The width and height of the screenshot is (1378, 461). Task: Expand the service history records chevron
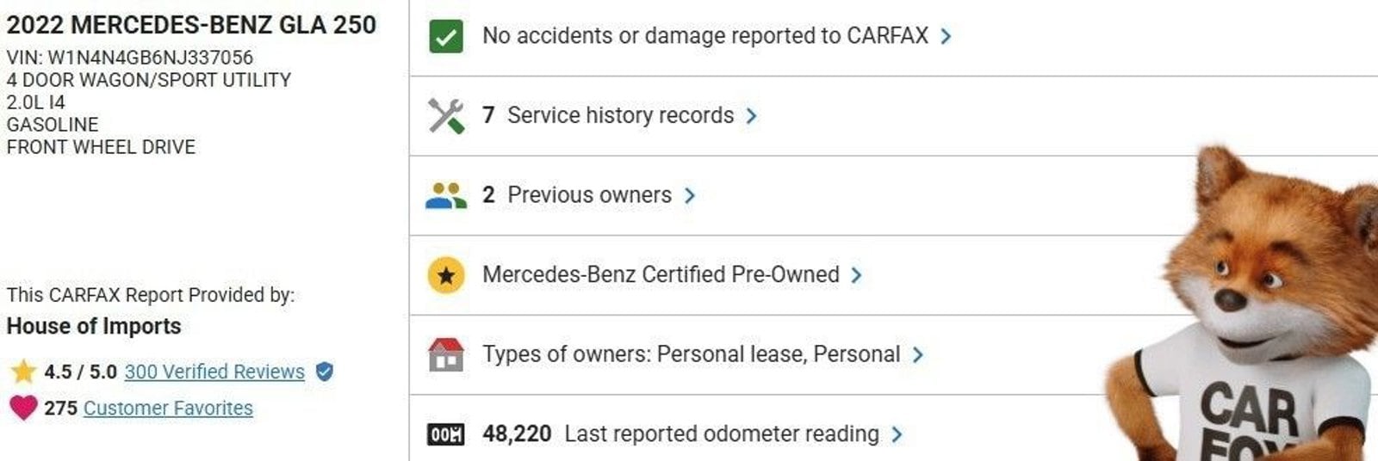[x=751, y=116]
